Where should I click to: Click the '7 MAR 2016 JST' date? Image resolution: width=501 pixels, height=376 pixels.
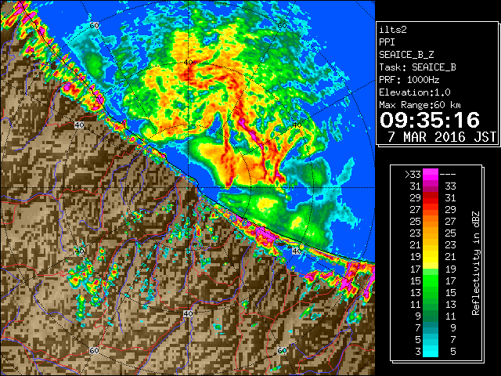click(442, 137)
